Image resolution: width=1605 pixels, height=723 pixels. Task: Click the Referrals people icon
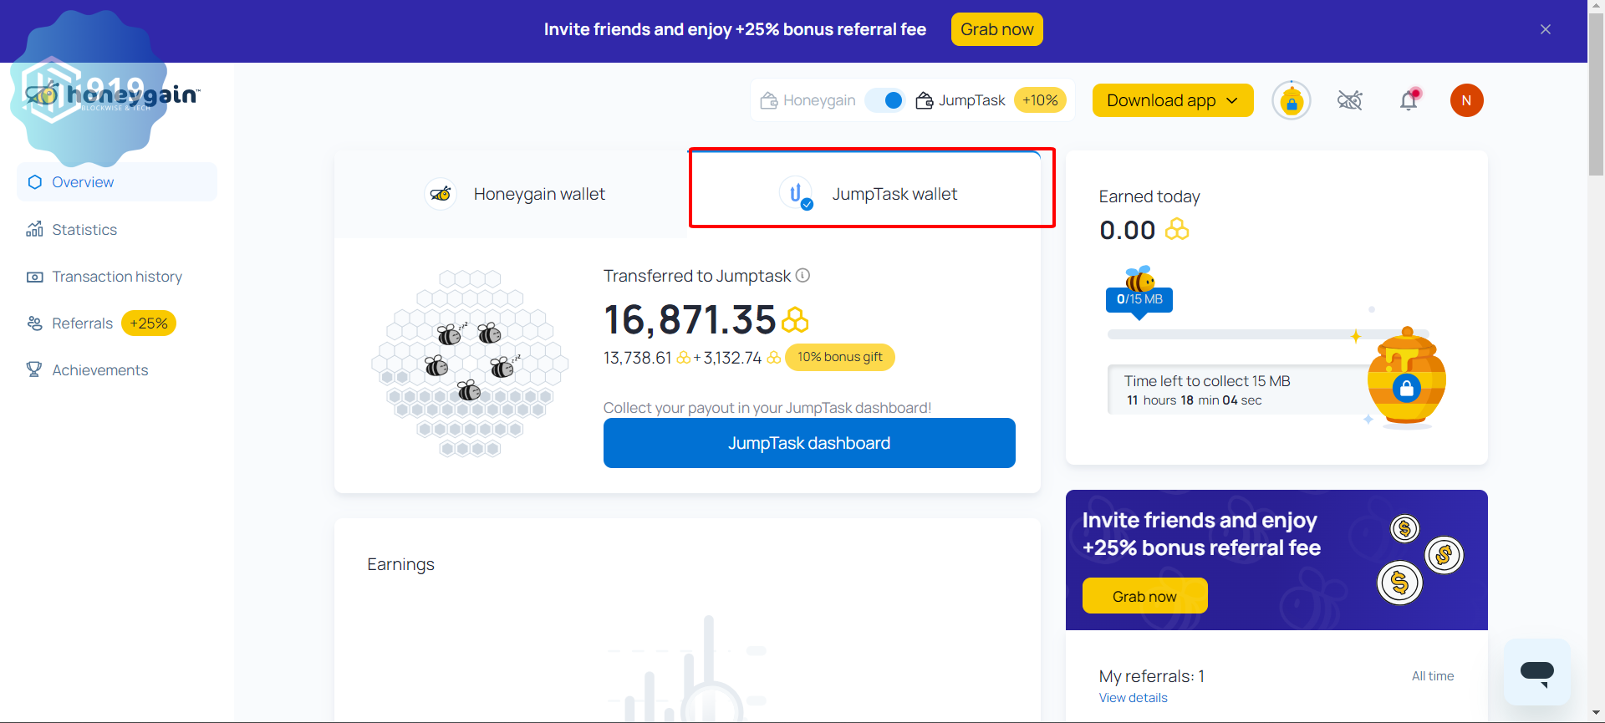click(x=34, y=323)
